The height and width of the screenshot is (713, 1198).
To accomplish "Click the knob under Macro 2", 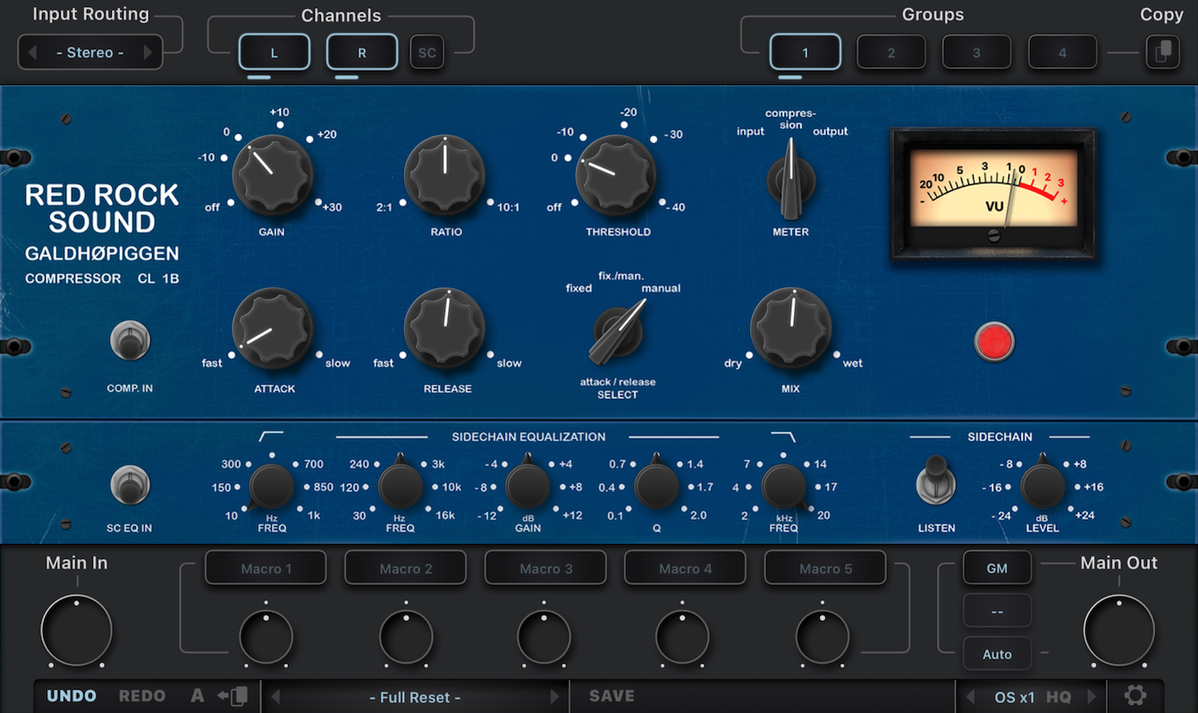I will point(406,638).
